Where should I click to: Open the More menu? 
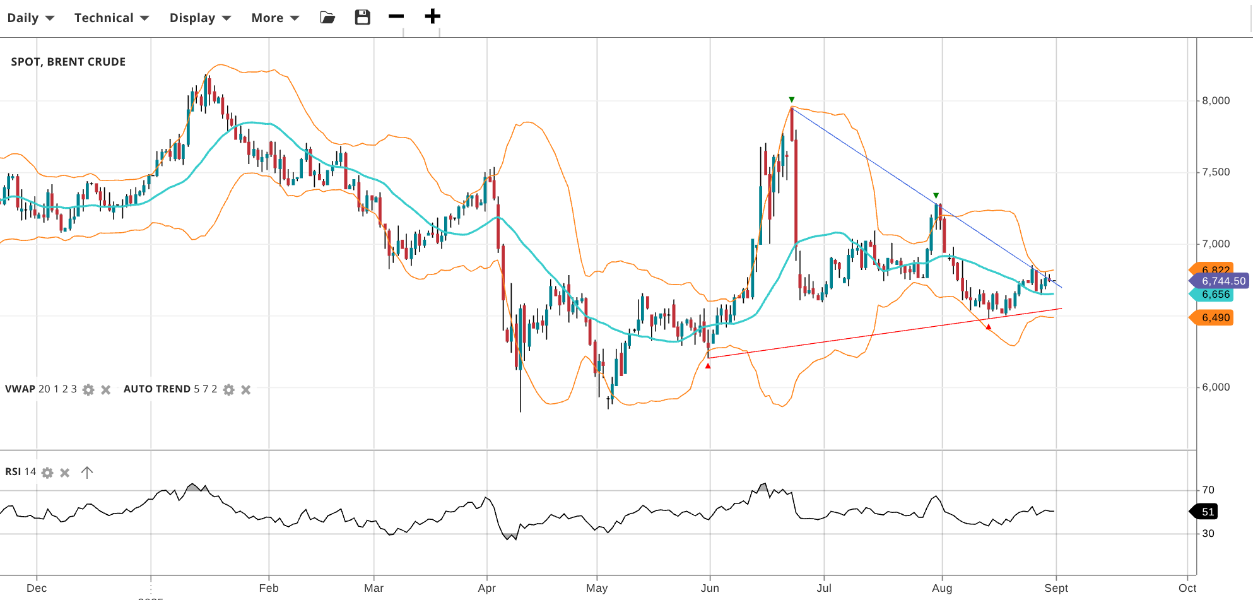(x=275, y=18)
